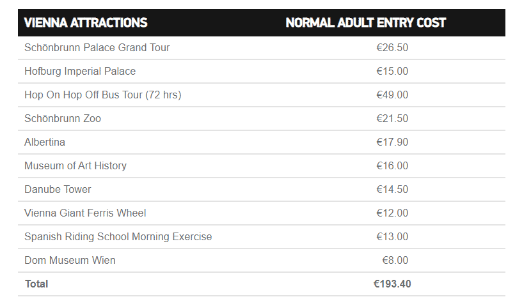
Task: Click the Vienna Attractions column header
Action: click(86, 22)
